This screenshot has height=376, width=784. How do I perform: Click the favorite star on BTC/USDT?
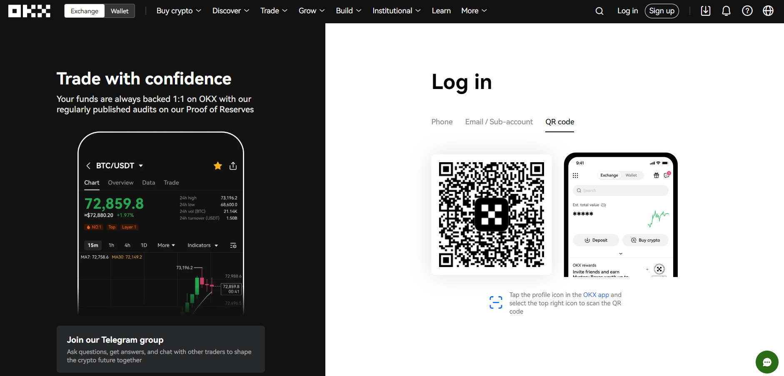218,166
